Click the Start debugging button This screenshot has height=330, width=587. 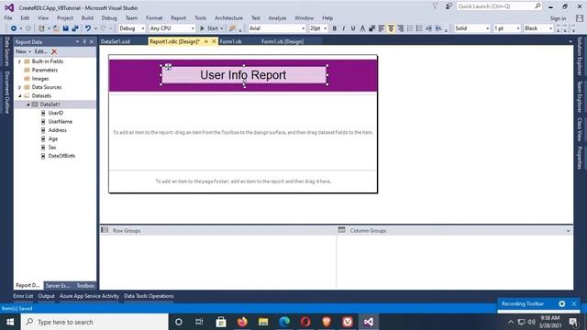(x=212, y=28)
